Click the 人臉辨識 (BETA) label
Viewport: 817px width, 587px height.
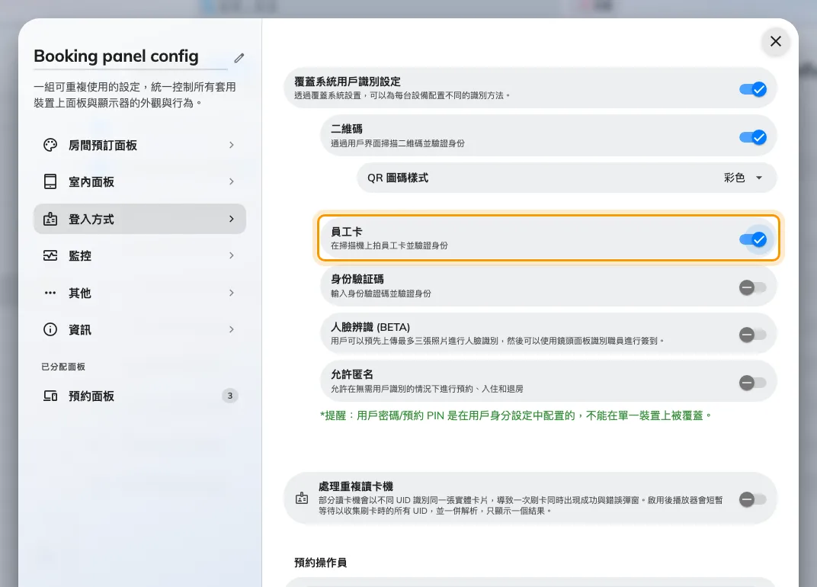pyautogui.click(x=370, y=327)
